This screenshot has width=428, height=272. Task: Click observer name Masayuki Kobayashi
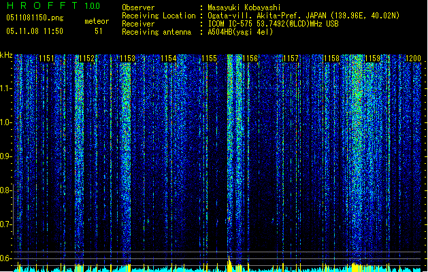click(244, 7)
